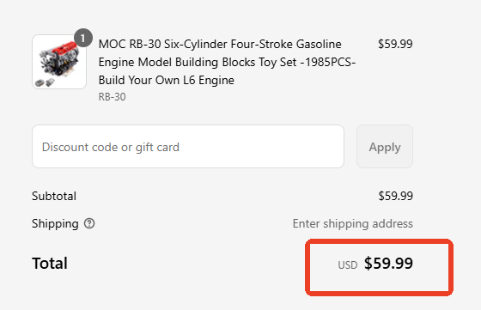This screenshot has width=481, height=310.
Task: Click the Build Your Own L6 Engine text
Action: pos(167,81)
